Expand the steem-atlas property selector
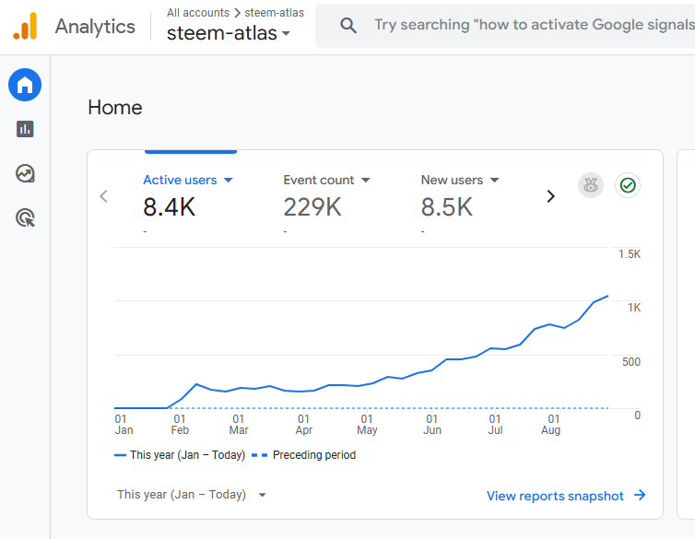The height and width of the screenshot is (539, 695). click(229, 34)
